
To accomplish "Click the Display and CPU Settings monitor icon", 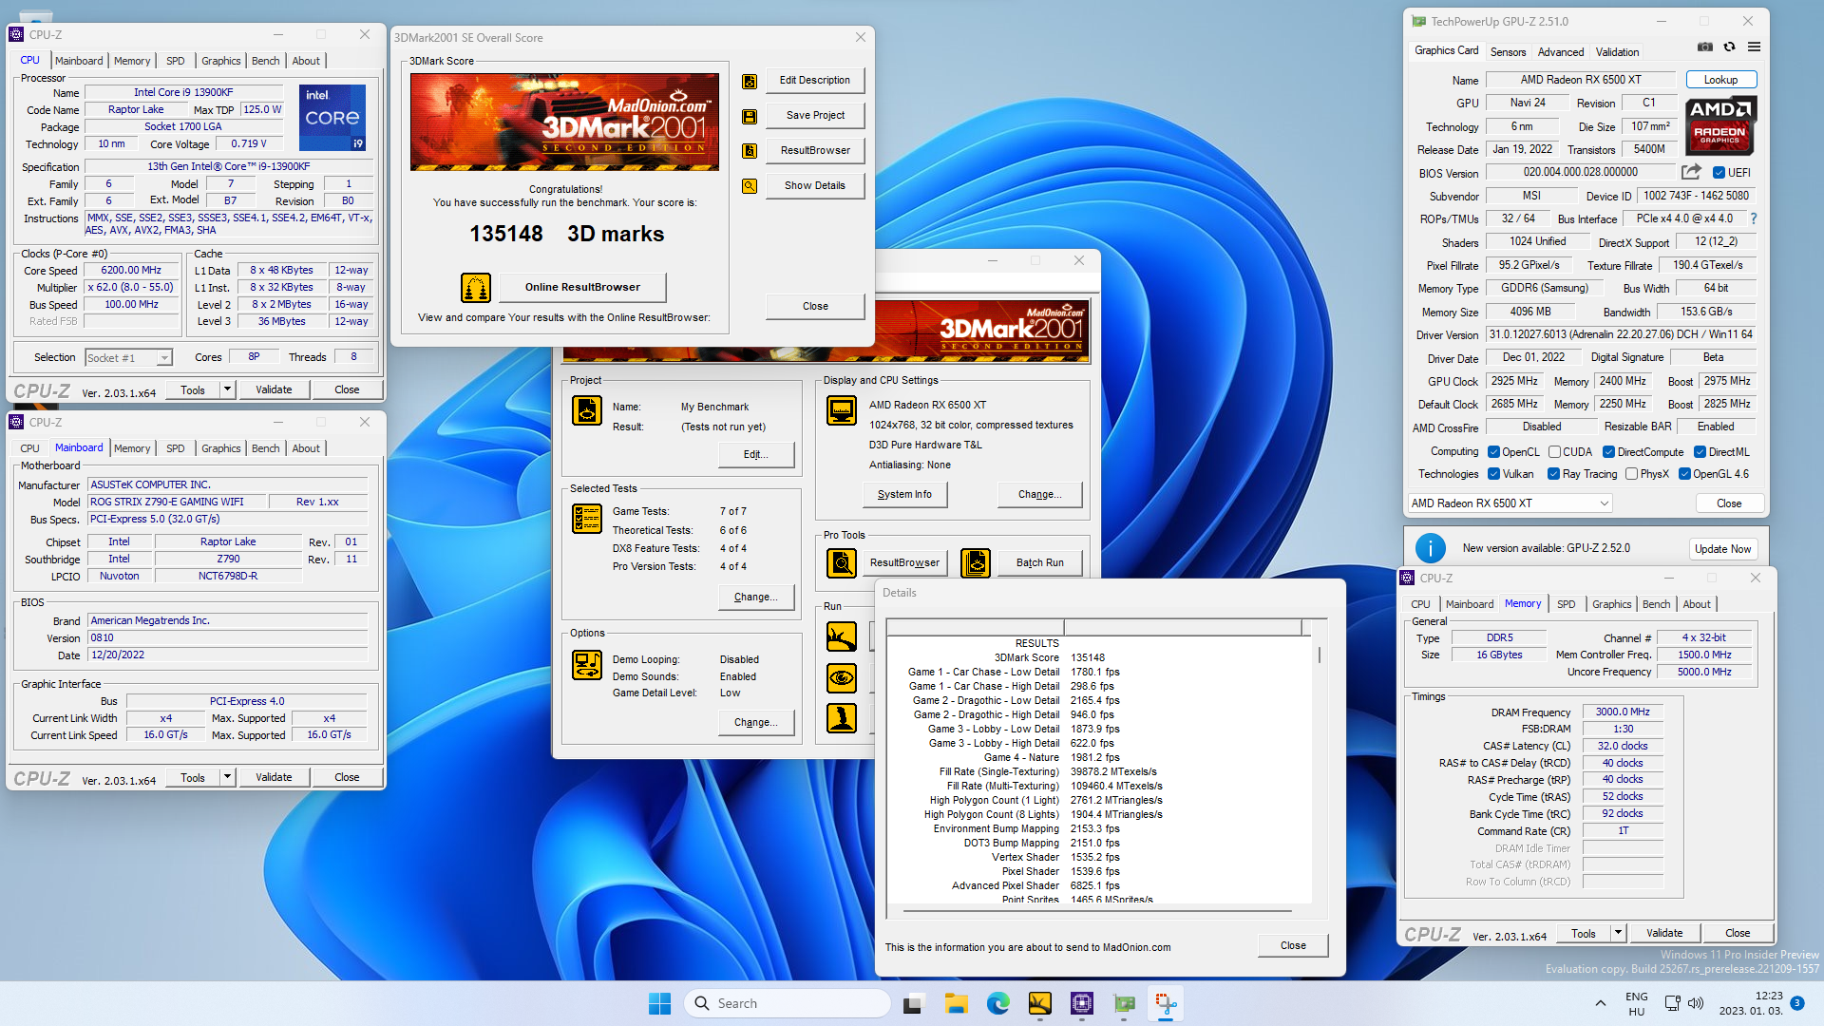I will (842, 410).
